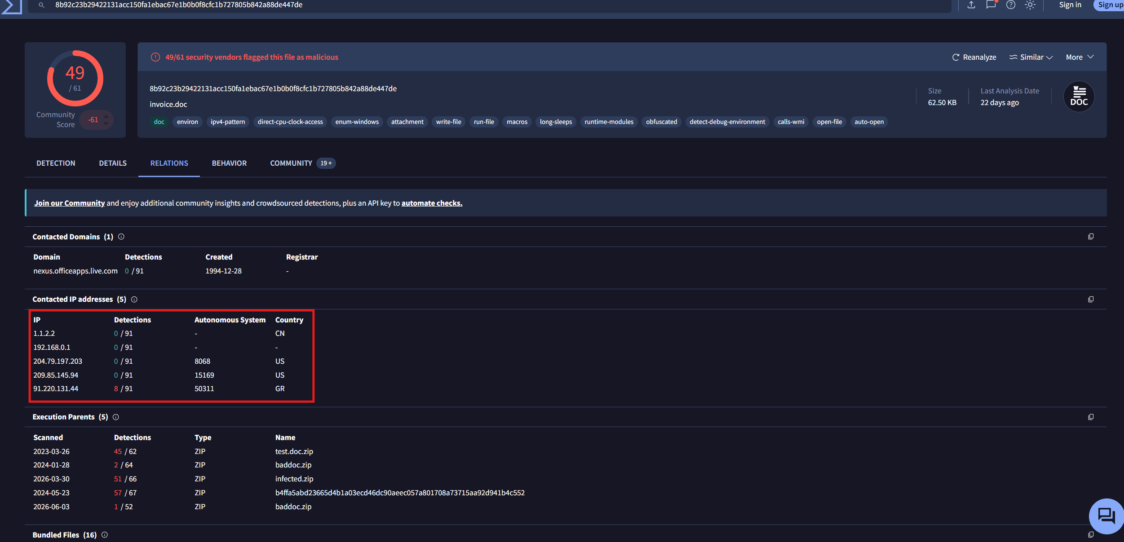The height and width of the screenshot is (542, 1124).
Task: Copy the Contacted IP addresses section
Action: [1091, 300]
